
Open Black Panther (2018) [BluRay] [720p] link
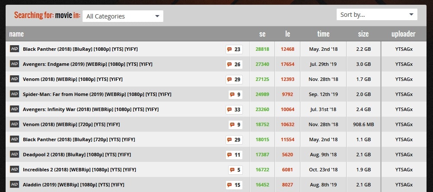79,139
